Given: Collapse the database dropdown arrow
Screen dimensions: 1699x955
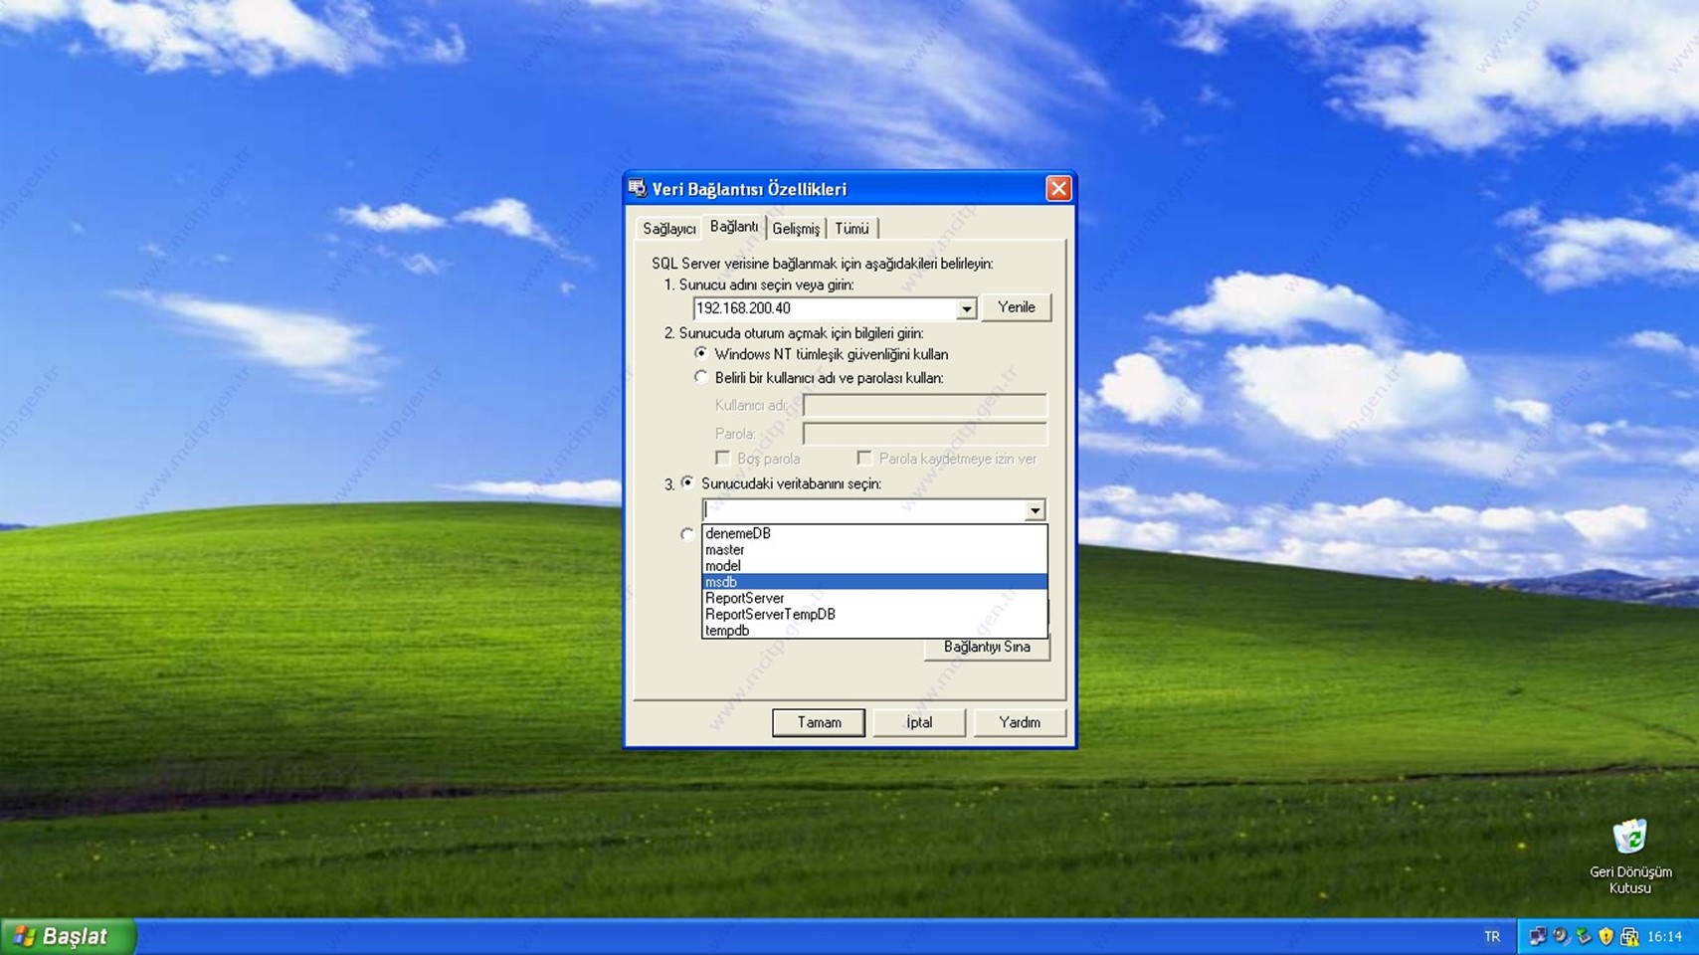Looking at the screenshot, I should click(1035, 510).
